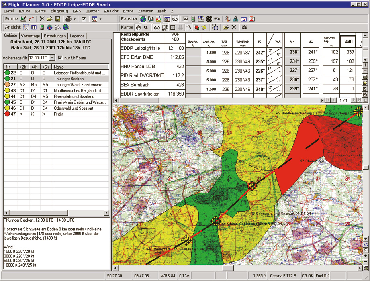Screen dimensions: 370x281
Task: Click the red sigma sum icon
Action: click(252, 19)
